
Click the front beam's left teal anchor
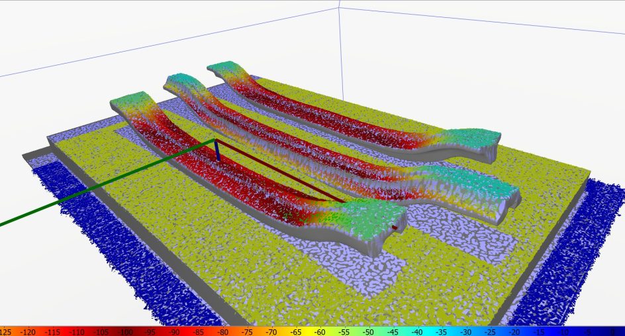pos(129,105)
